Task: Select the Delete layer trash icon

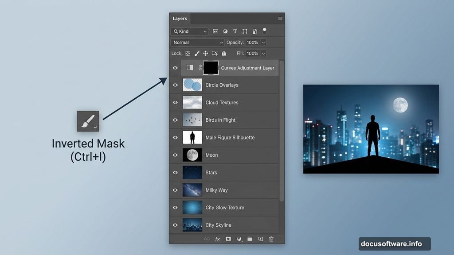Action: coord(271,239)
